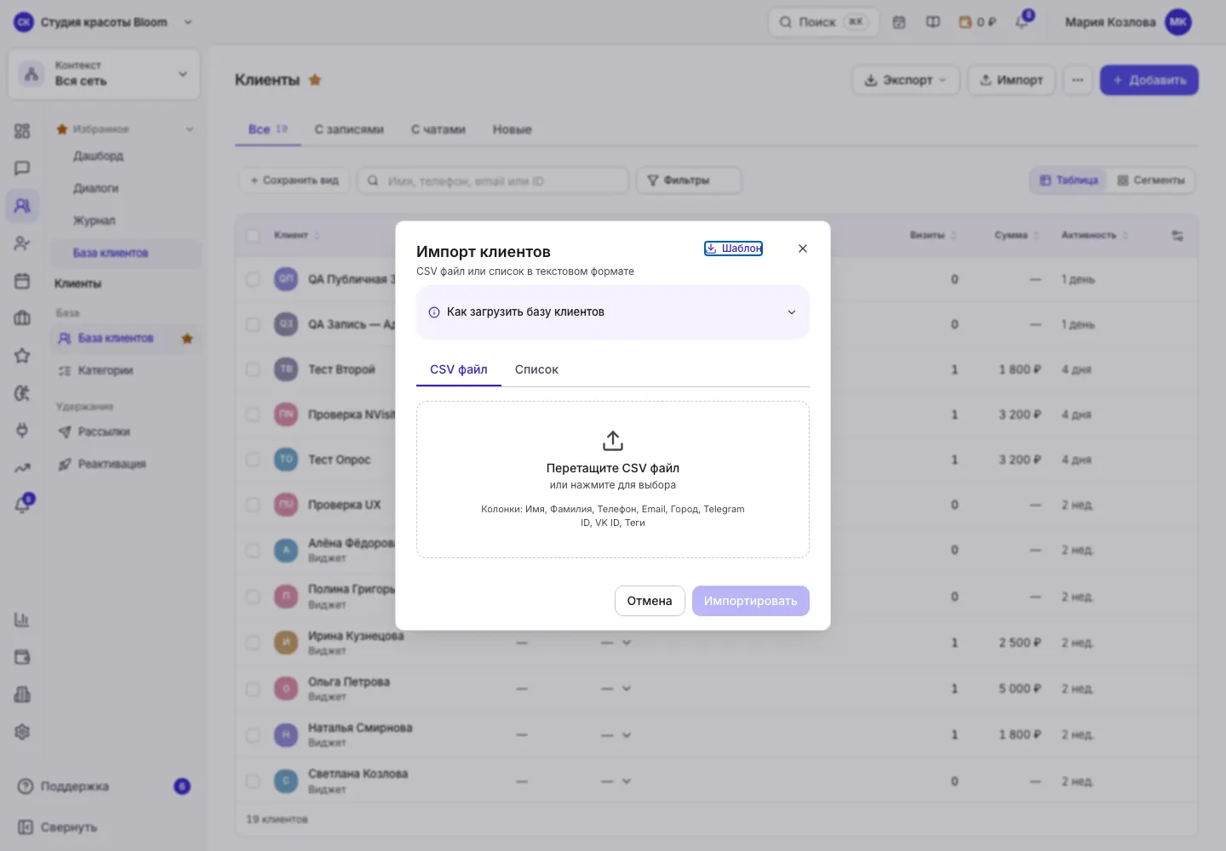
Task: Expand the Как загрузить базу клиентов section
Action: click(x=613, y=312)
